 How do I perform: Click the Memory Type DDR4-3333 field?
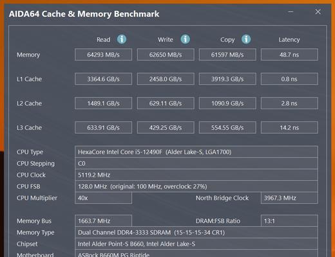pyautogui.click(x=196, y=233)
